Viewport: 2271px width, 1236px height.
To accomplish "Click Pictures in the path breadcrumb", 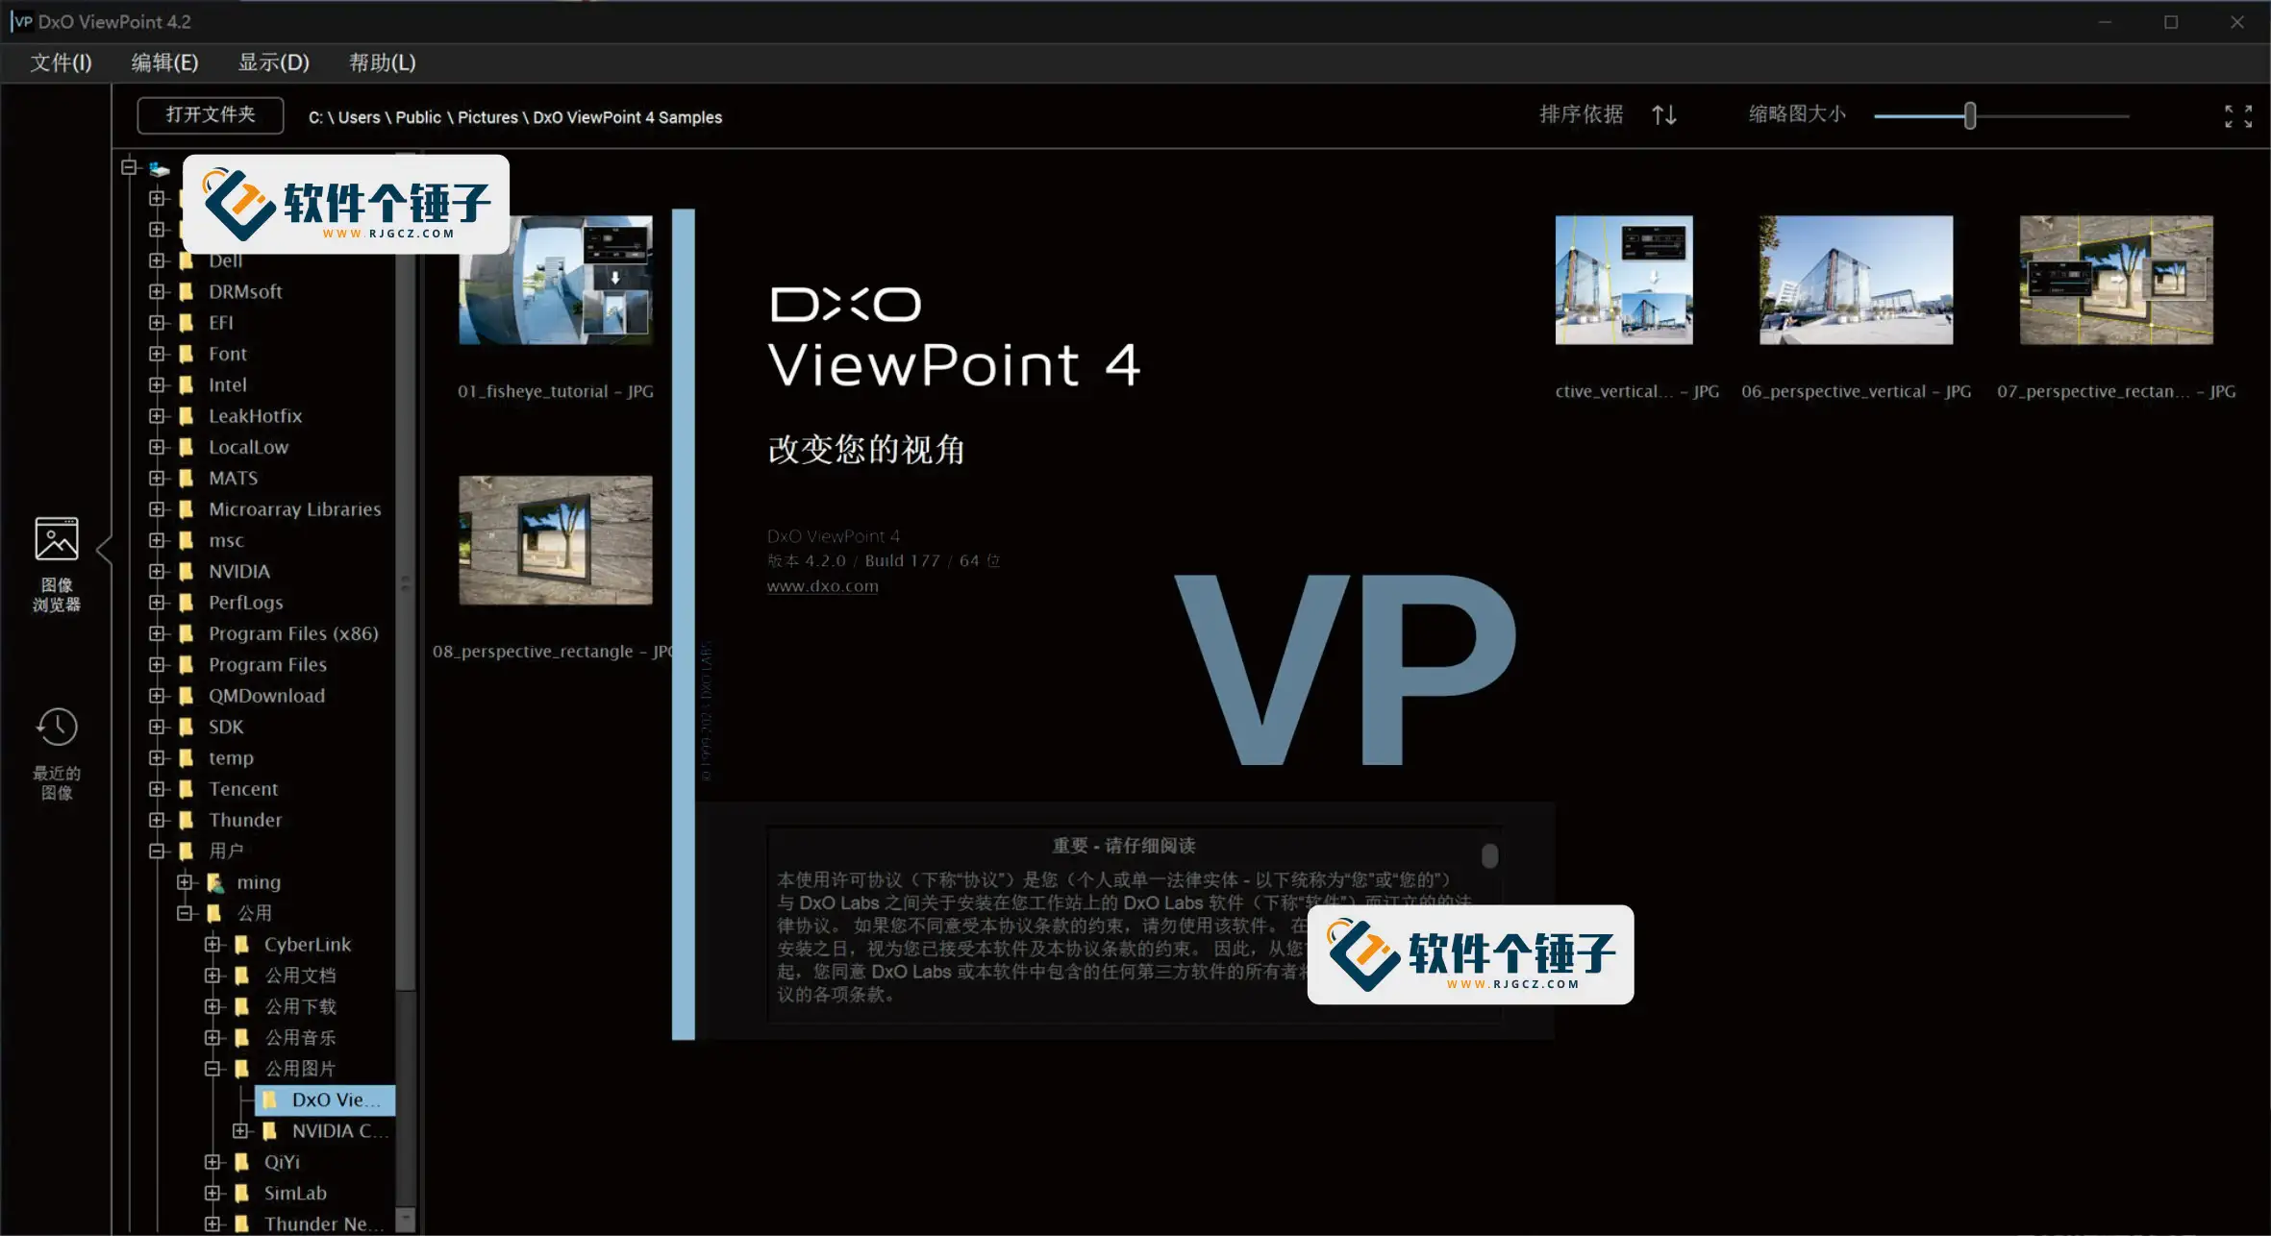I will (487, 117).
